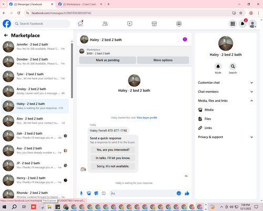This screenshot has height=211, width=263.
Task: Send quick response 'In talks. I'll let you know.'
Action: click(x=113, y=158)
